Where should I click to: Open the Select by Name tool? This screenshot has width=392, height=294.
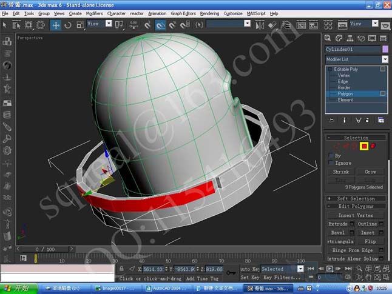pos(16,25)
